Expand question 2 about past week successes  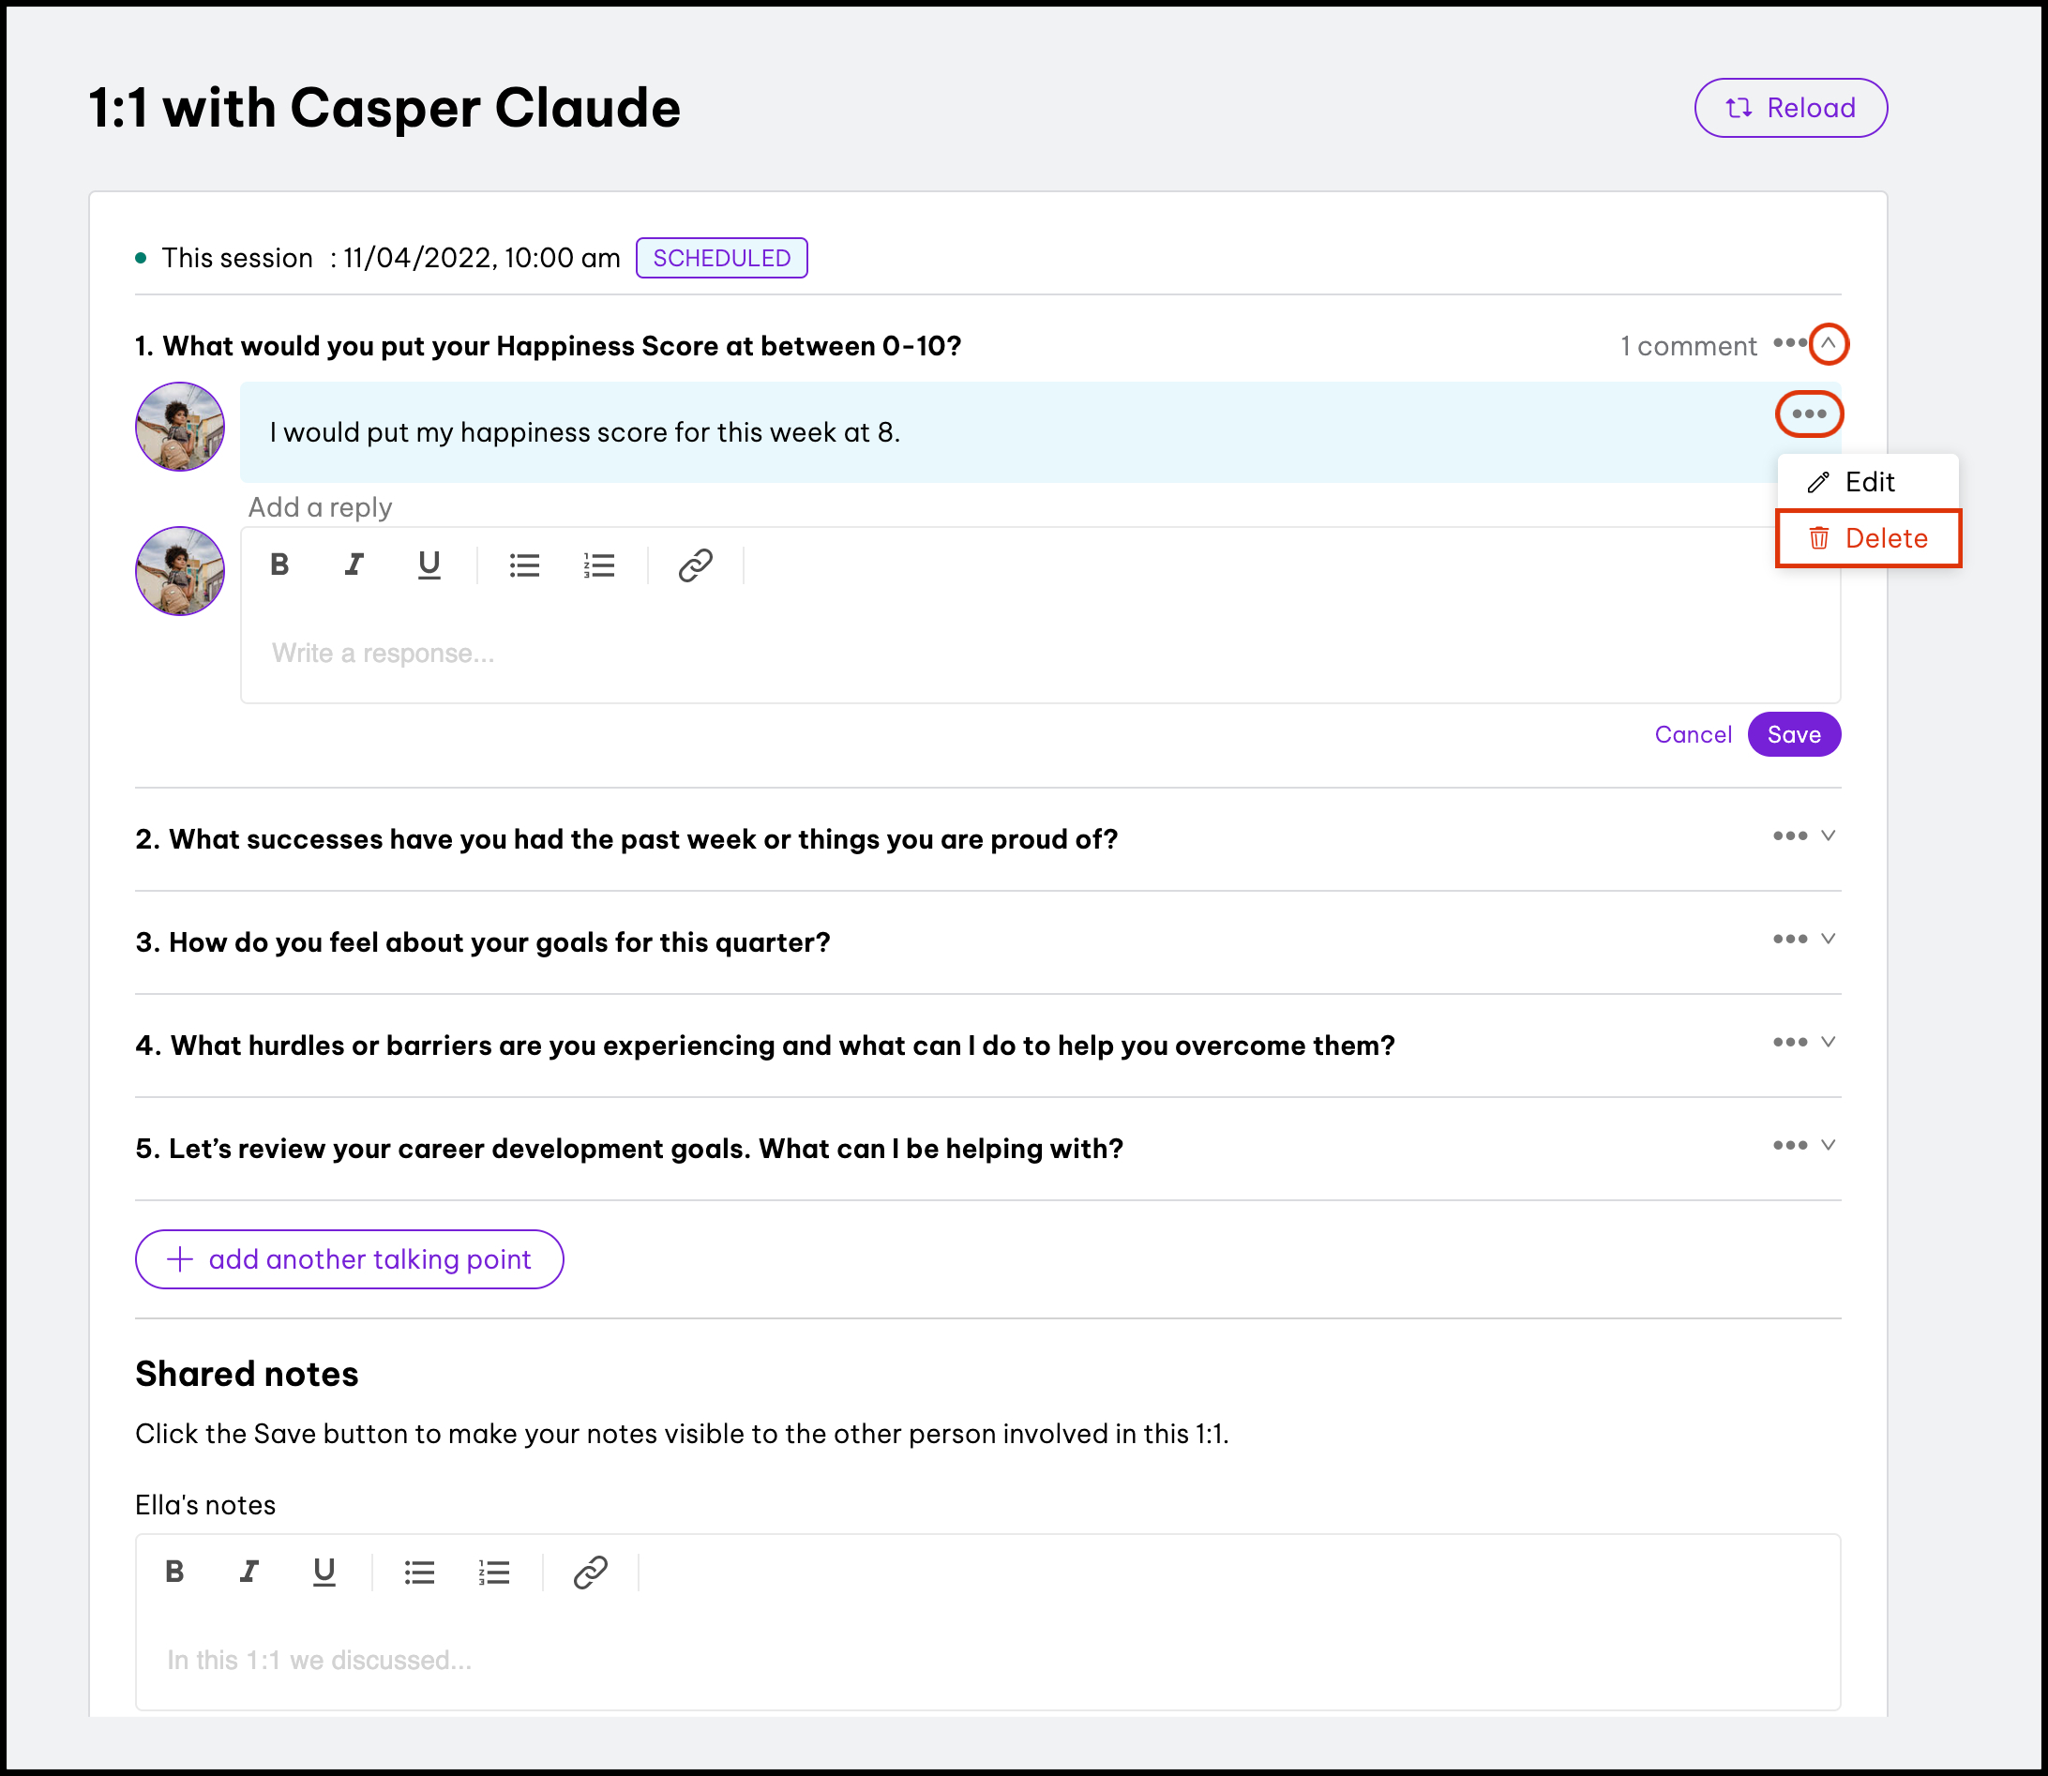pos(1828,836)
